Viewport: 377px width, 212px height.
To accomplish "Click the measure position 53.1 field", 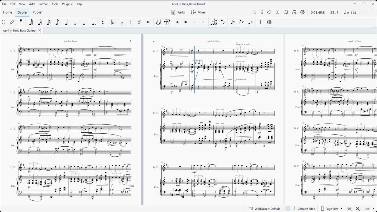I will 334,13.
